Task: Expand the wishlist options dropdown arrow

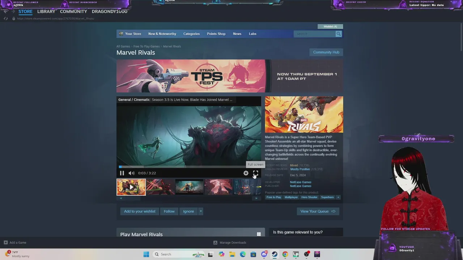Action: click(200, 211)
